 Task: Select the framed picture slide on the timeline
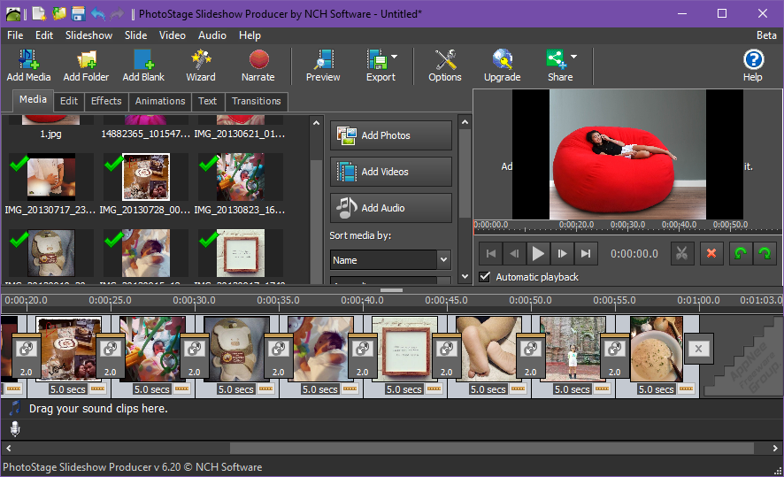click(404, 349)
